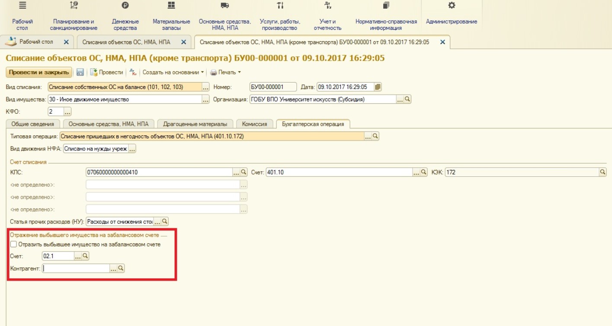Open the Организация field with the magnifier icon
This screenshot has height=326, width=612.
pyautogui.click(x=407, y=99)
